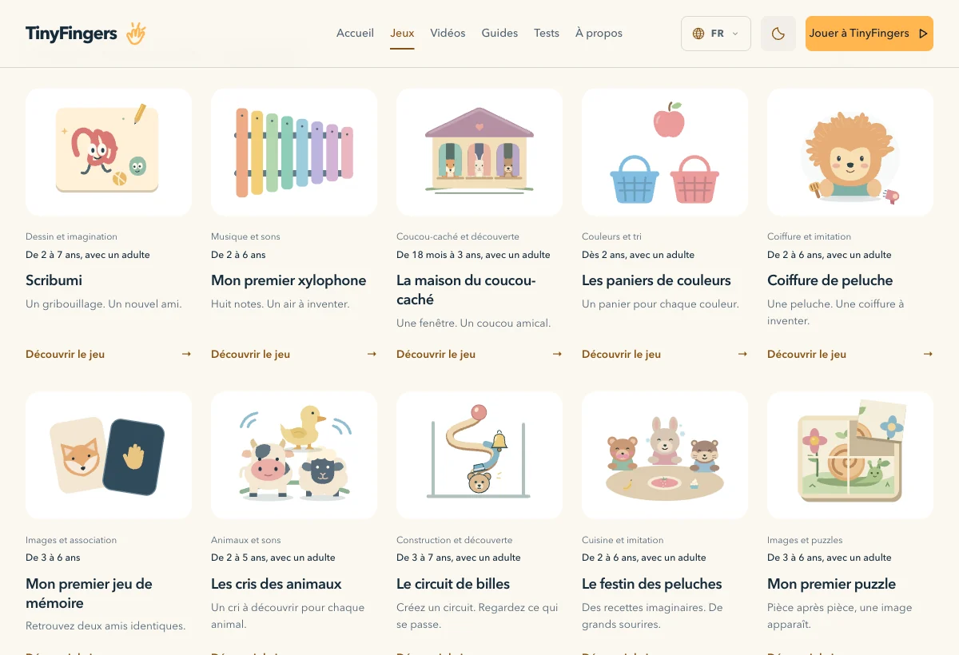Open Les paniers de couleurs title
The image size is (959, 655).
pos(656,280)
